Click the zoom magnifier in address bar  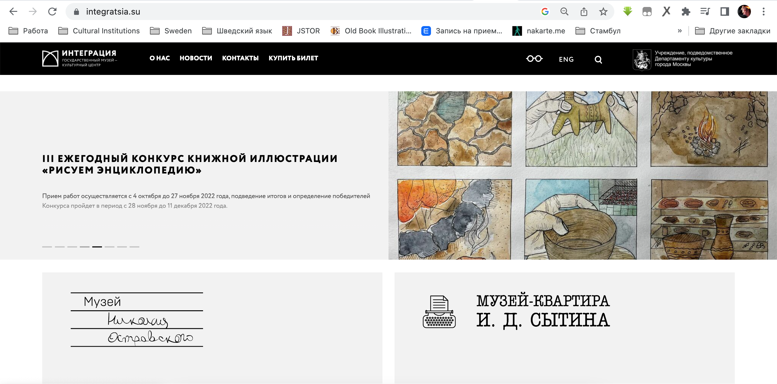pyautogui.click(x=564, y=12)
